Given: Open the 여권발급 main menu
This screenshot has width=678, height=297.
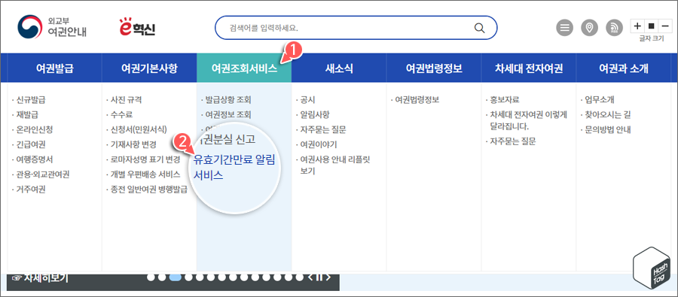Looking at the screenshot, I should [54, 68].
